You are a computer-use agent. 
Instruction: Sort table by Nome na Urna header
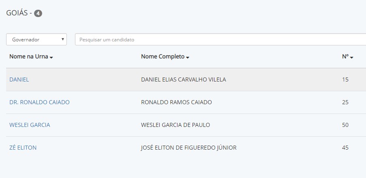click(x=29, y=56)
